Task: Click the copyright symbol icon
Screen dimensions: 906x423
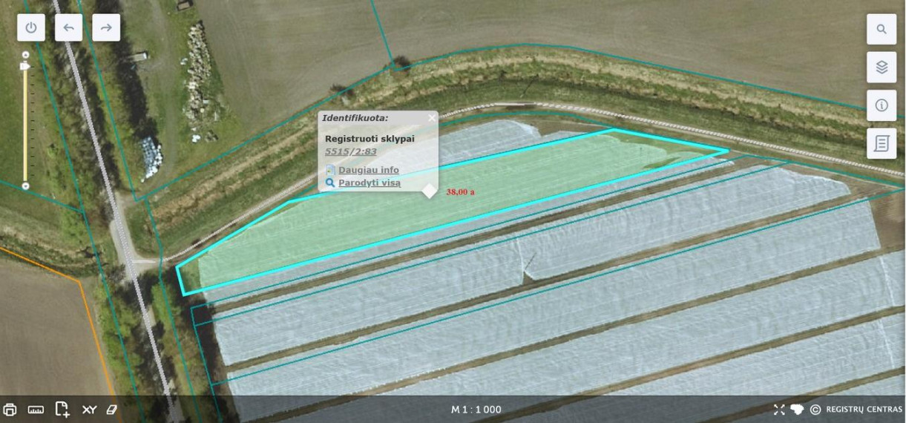Action: tap(815, 410)
